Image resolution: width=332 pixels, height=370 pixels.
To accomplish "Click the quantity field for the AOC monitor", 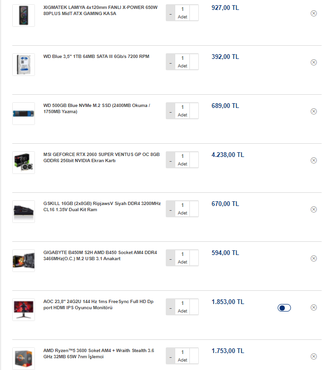I will pos(182,303).
